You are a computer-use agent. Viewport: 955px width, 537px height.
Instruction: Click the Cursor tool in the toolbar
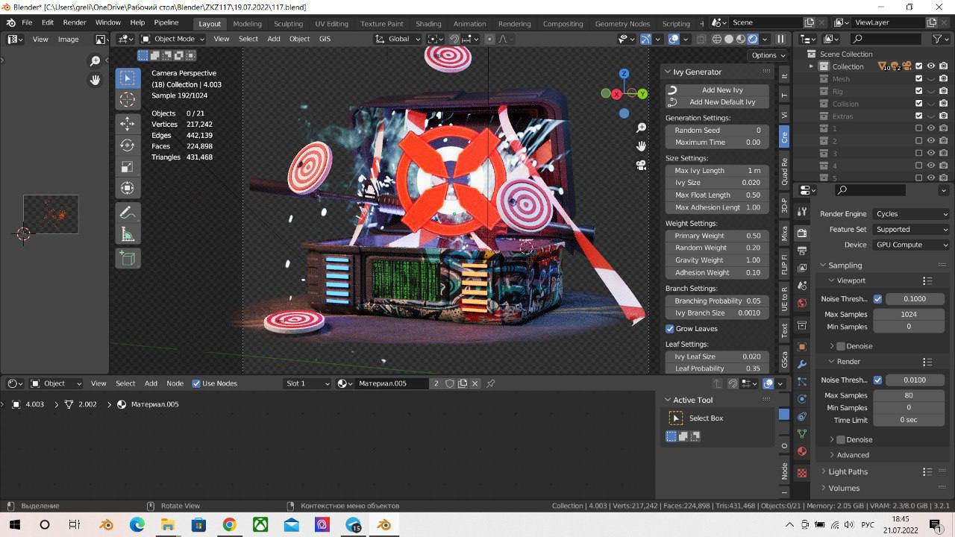point(128,100)
